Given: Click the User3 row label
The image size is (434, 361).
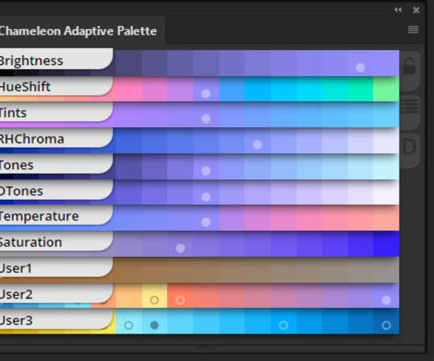Looking at the screenshot, I should coord(56,320).
